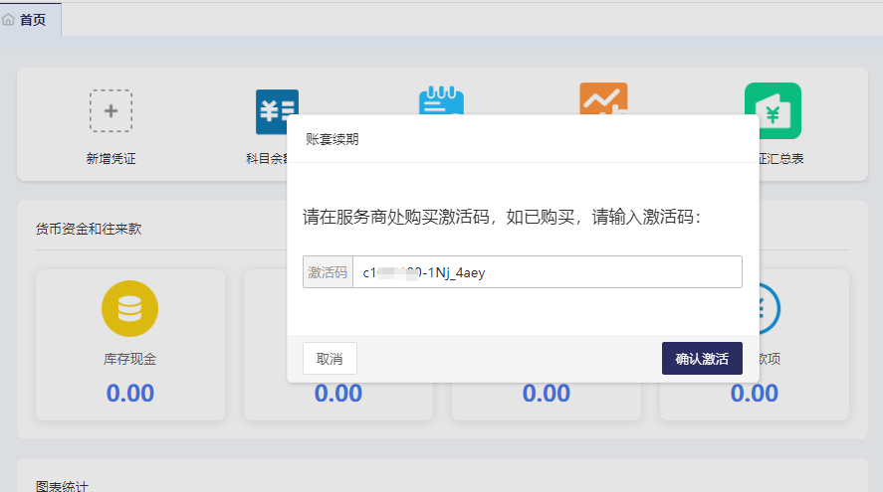Focus the 激活码 input field
883x492 pixels.
point(547,272)
